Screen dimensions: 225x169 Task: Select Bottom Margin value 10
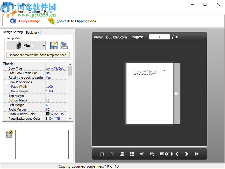coord(56,100)
